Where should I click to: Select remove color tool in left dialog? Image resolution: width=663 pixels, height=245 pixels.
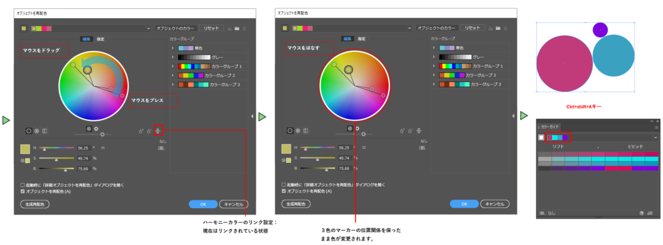pos(150,131)
